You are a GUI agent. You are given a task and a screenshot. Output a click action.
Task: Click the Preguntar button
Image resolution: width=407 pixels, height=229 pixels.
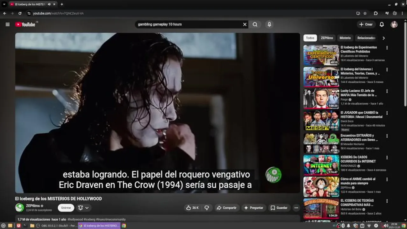(253, 208)
